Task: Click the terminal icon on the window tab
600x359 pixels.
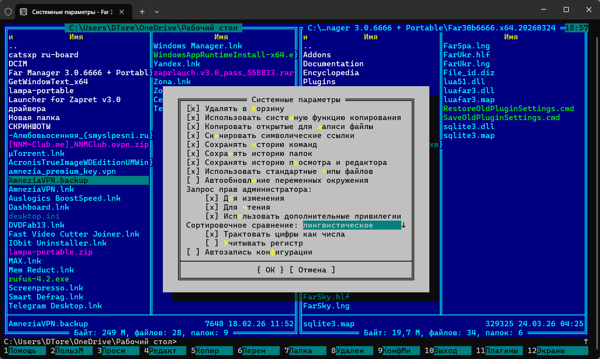Action: [23, 12]
